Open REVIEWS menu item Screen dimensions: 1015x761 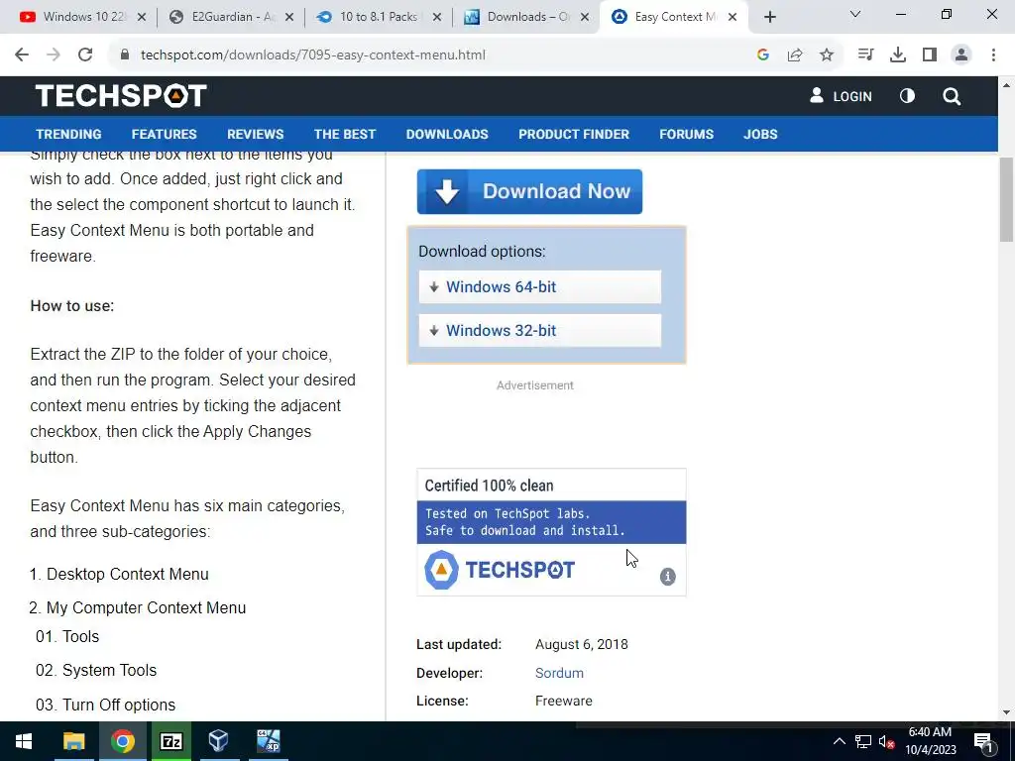(255, 134)
